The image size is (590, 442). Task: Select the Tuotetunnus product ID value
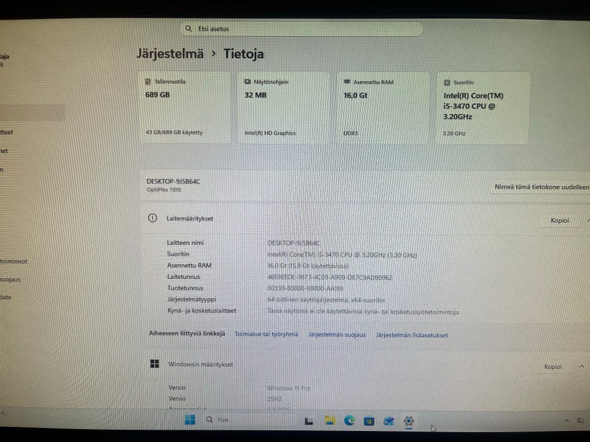[x=305, y=289]
